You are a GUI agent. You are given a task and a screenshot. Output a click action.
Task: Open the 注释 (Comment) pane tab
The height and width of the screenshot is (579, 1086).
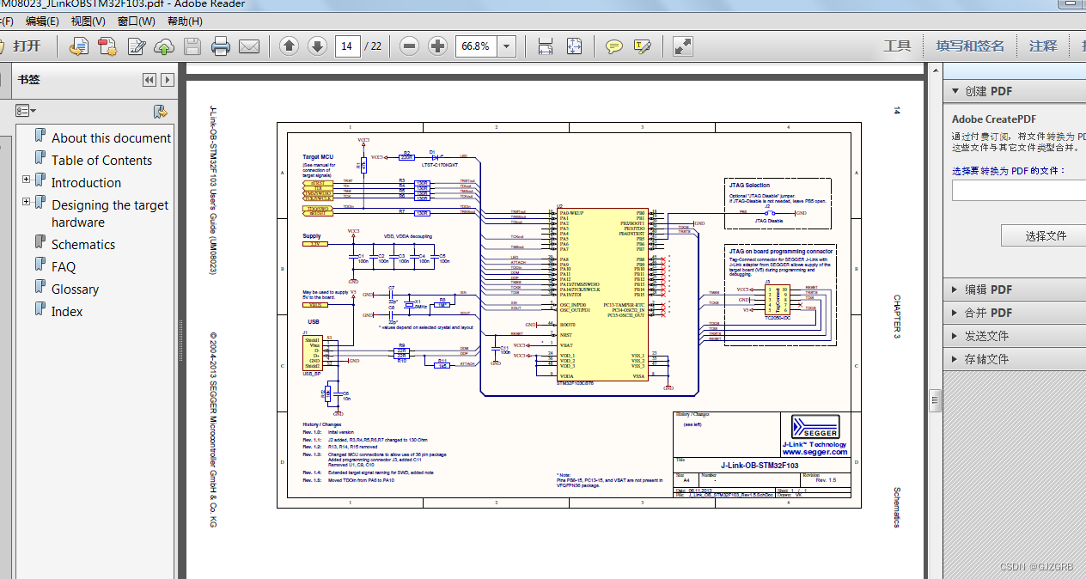[1043, 46]
